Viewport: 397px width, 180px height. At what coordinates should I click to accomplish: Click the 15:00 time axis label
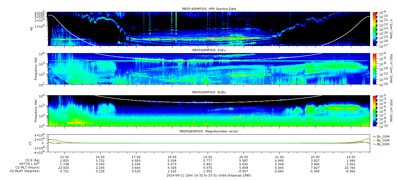click(64, 158)
